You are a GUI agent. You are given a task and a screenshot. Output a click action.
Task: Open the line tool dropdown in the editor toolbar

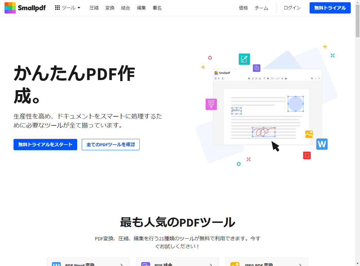pos(278,78)
